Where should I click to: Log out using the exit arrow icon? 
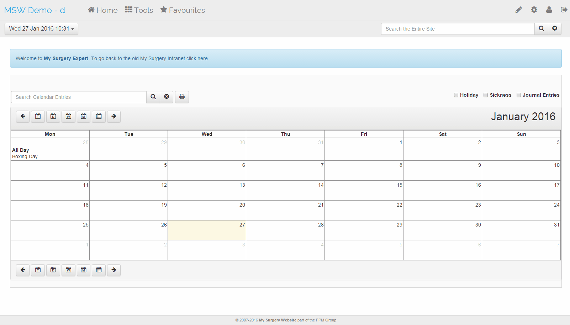[564, 10]
